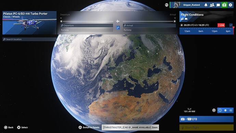Click the sun time-of-day icon
Viewport: 236px width, 133px height.
(x=182, y=25)
